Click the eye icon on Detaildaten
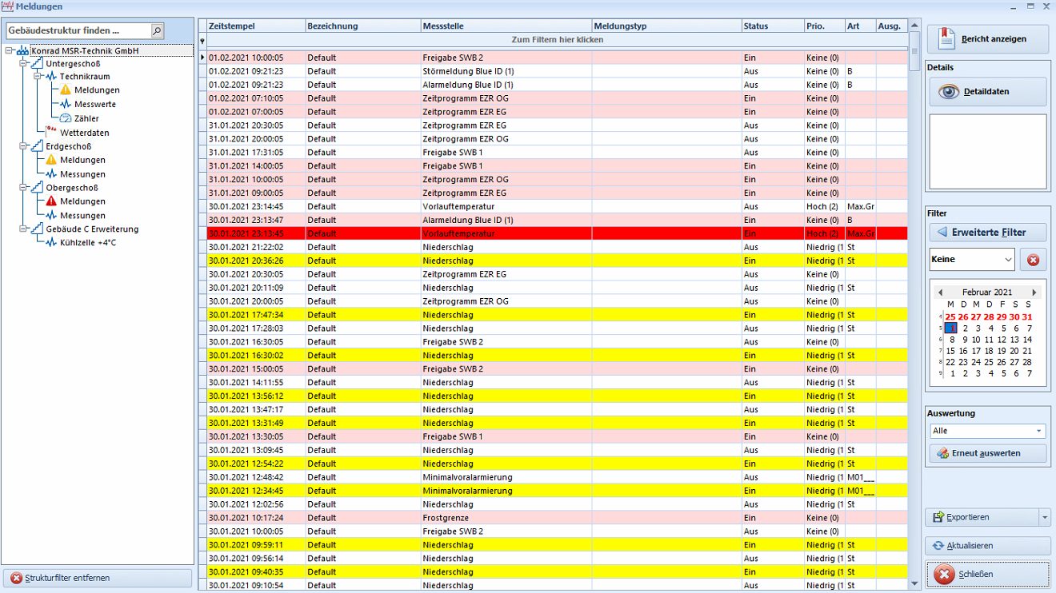The height and width of the screenshot is (593, 1056). pyautogui.click(x=949, y=91)
